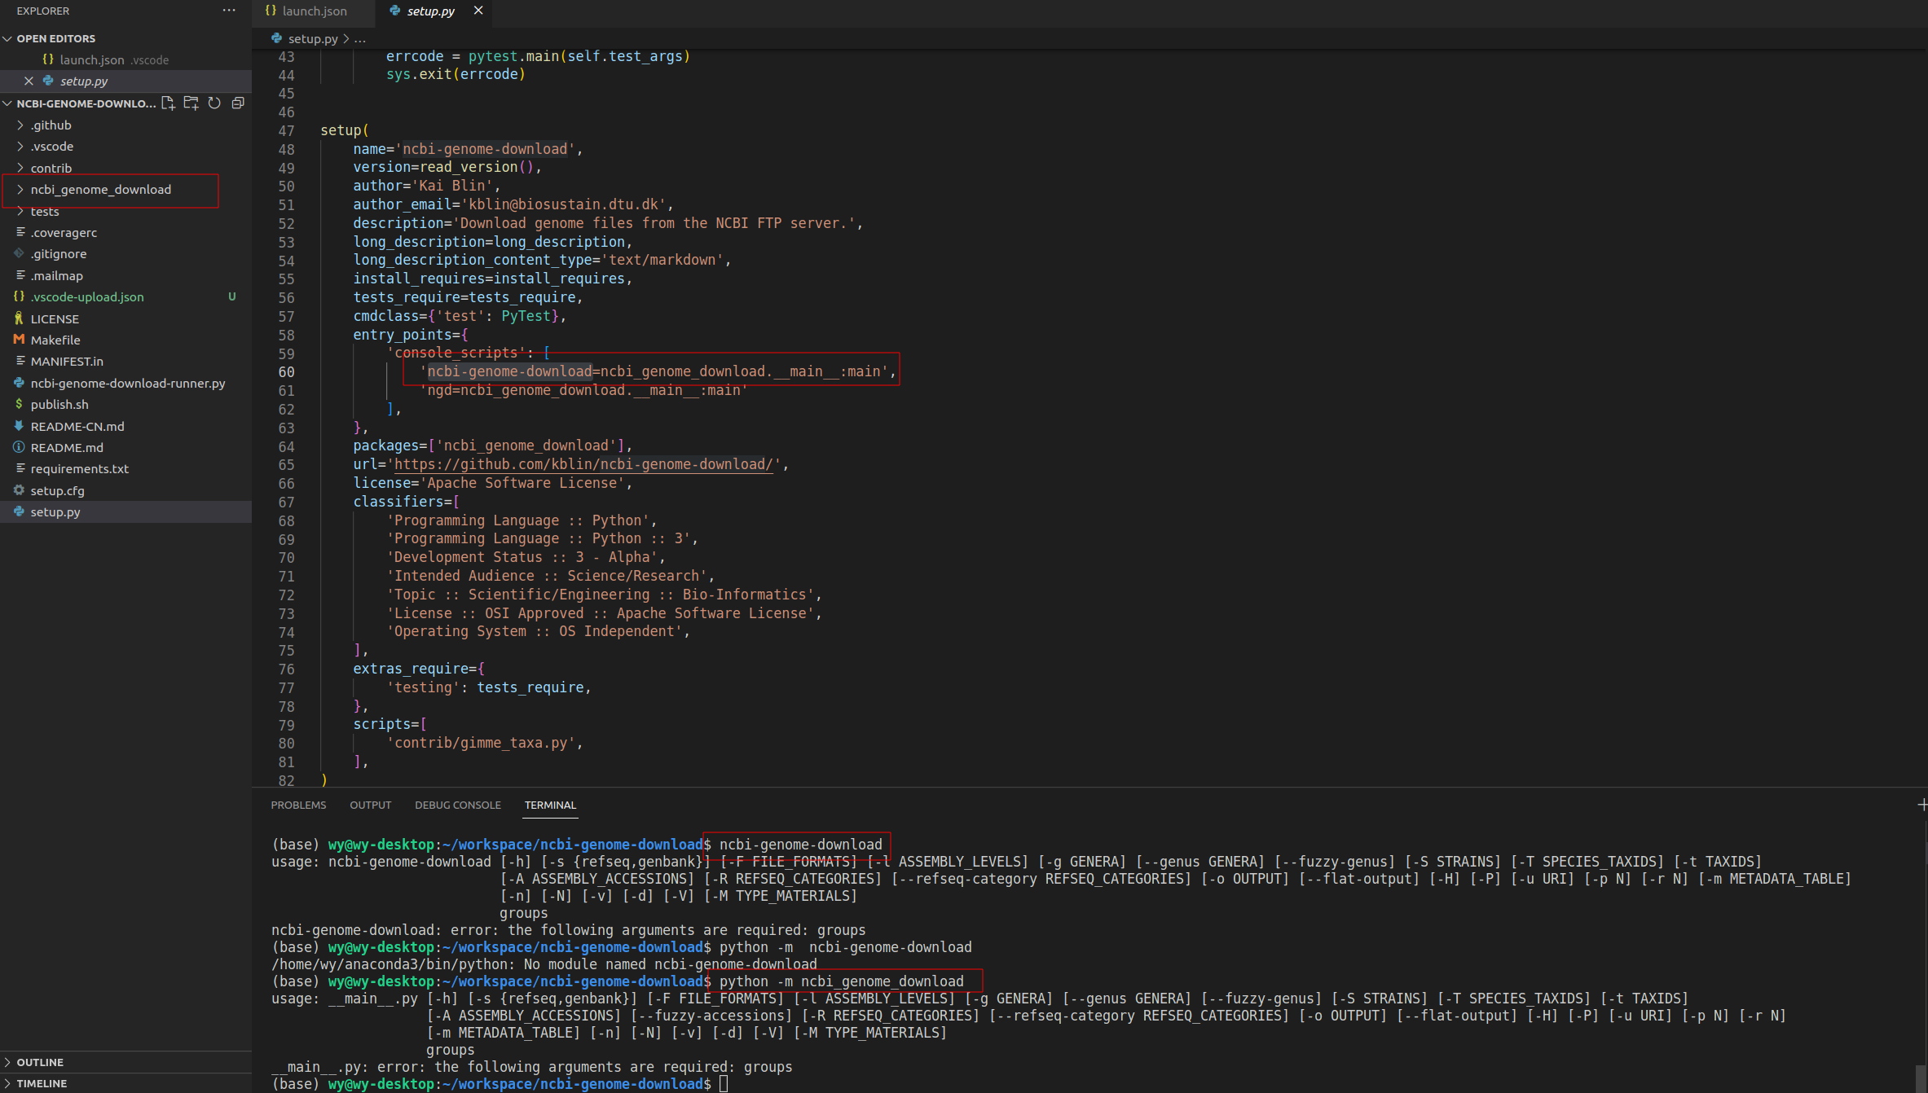The height and width of the screenshot is (1093, 1928).
Task: Click the New Folder icon in explorer header
Action: [x=191, y=103]
